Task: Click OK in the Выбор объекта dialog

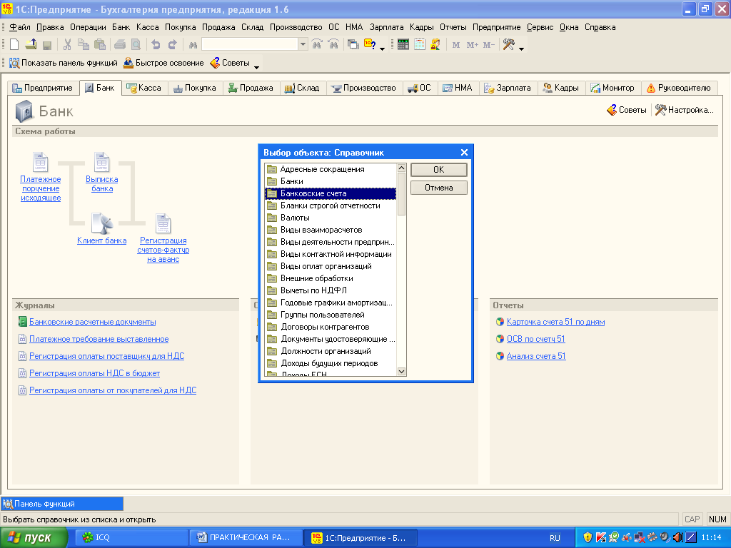Action: [x=439, y=170]
